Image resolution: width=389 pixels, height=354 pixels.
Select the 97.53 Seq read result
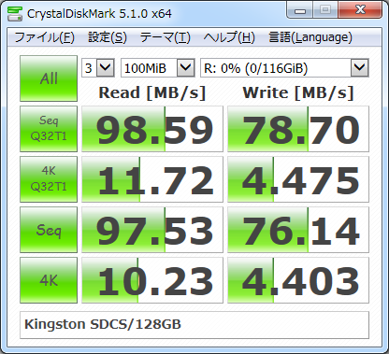152,230
